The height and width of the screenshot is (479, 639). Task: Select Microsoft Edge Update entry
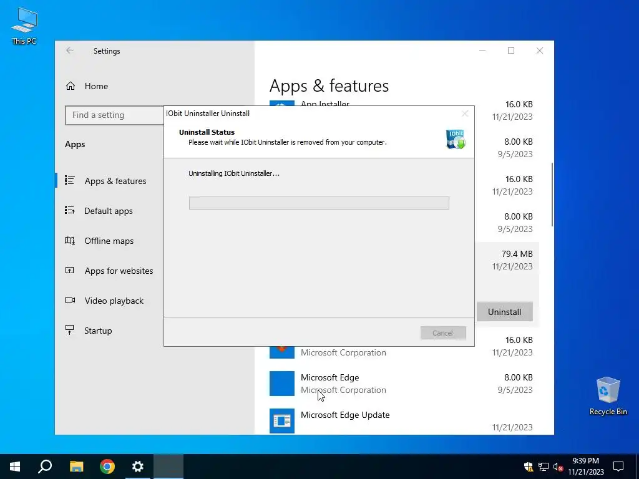point(401,420)
